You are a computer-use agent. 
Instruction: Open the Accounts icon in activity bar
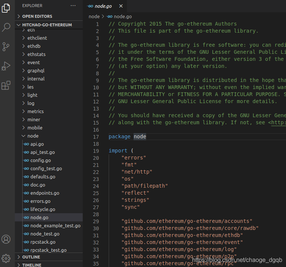(6, 239)
